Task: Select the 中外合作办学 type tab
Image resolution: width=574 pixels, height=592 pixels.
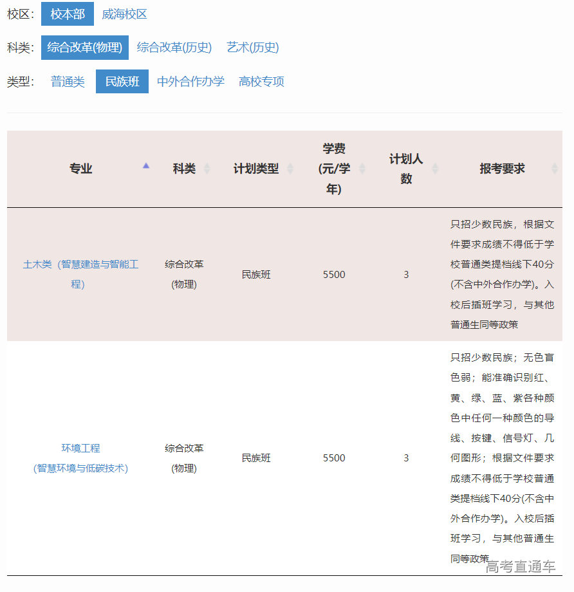Action: click(x=190, y=81)
